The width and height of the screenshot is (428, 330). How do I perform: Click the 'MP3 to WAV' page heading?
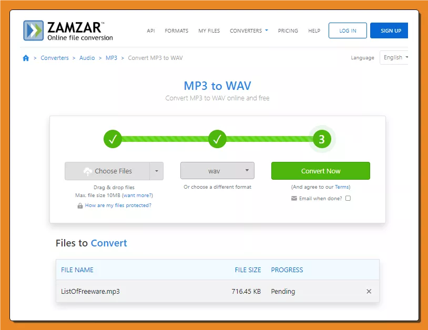(x=217, y=86)
